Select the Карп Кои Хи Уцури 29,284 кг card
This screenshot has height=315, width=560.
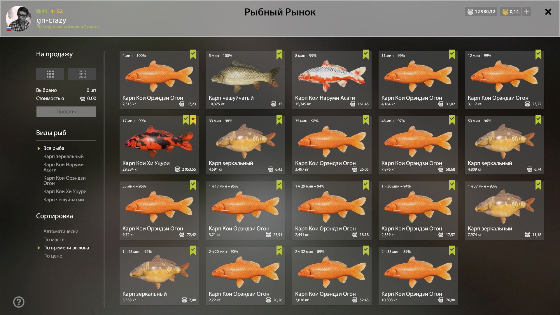tap(159, 145)
